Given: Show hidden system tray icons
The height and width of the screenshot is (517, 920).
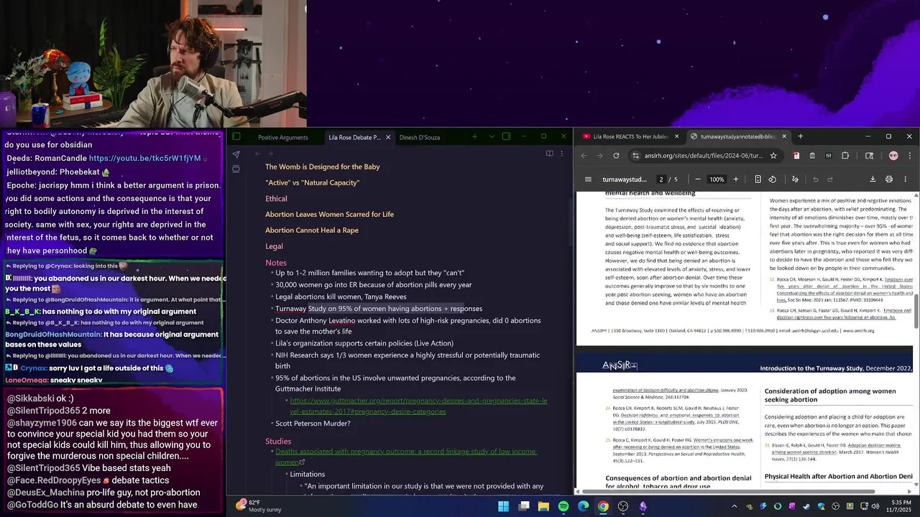Looking at the screenshot, I should click(x=734, y=506).
